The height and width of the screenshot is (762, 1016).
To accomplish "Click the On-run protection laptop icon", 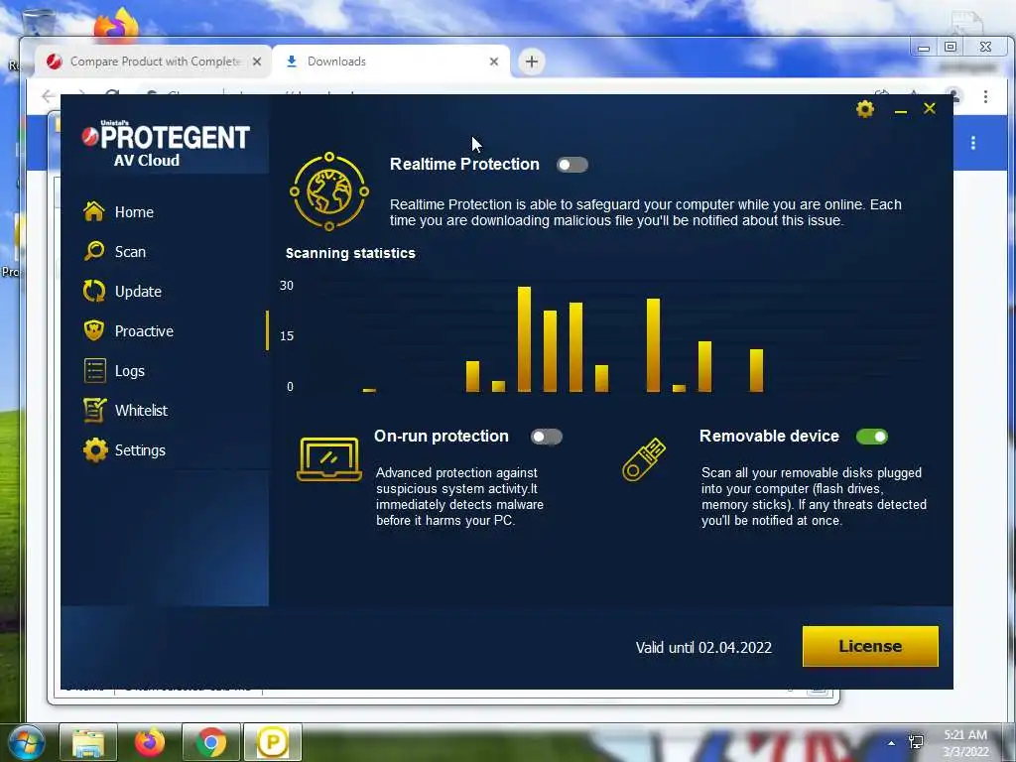I will pyautogui.click(x=329, y=459).
